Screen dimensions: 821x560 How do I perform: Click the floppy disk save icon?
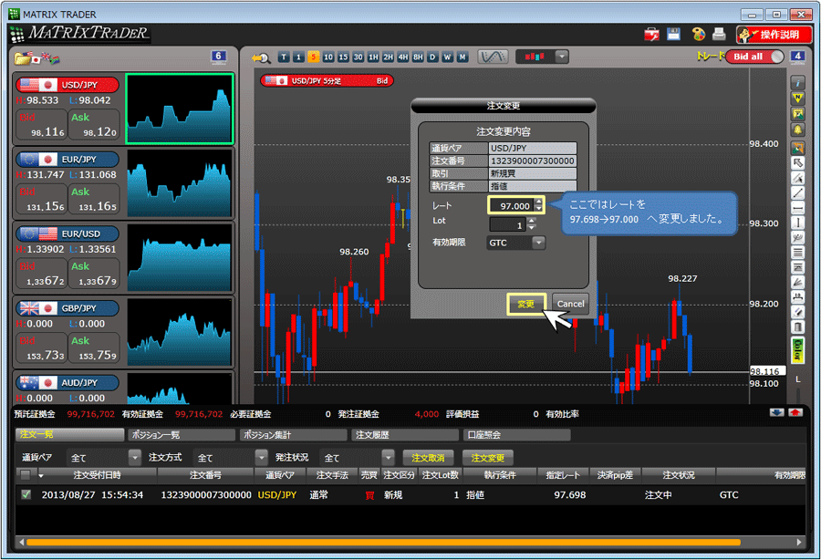(x=673, y=34)
